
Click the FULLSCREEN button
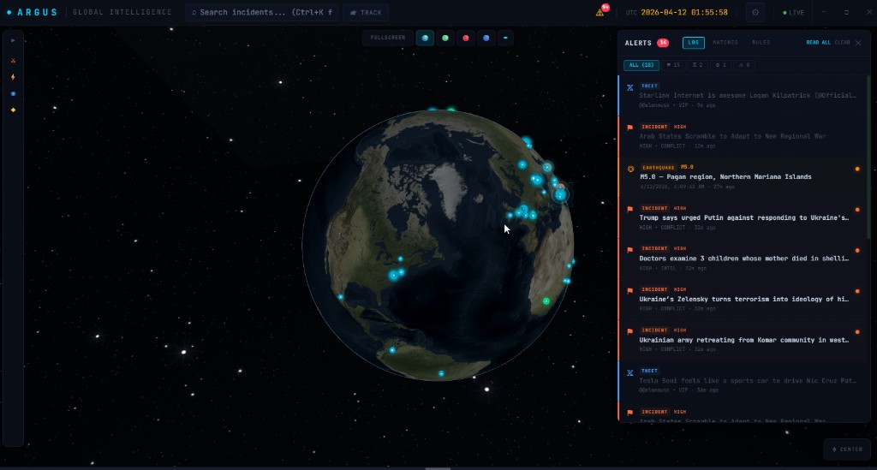coord(388,38)
